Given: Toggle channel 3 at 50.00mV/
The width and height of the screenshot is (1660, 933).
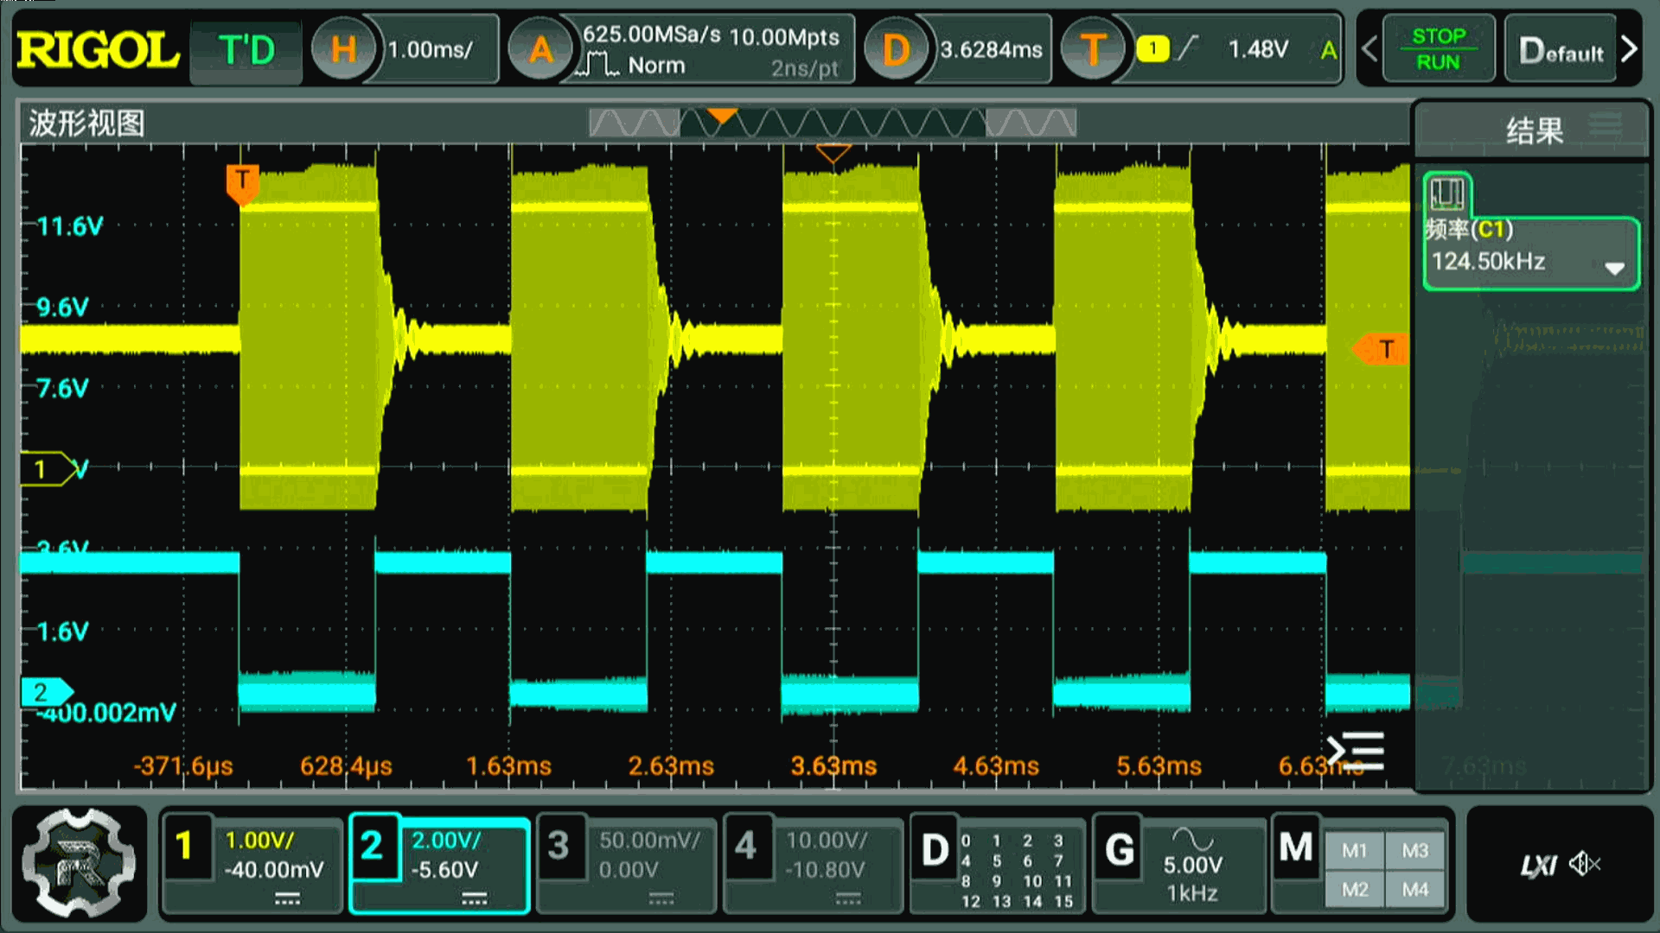Looking at the screenshot, I should pyautogui.click(x=626, y=862).
